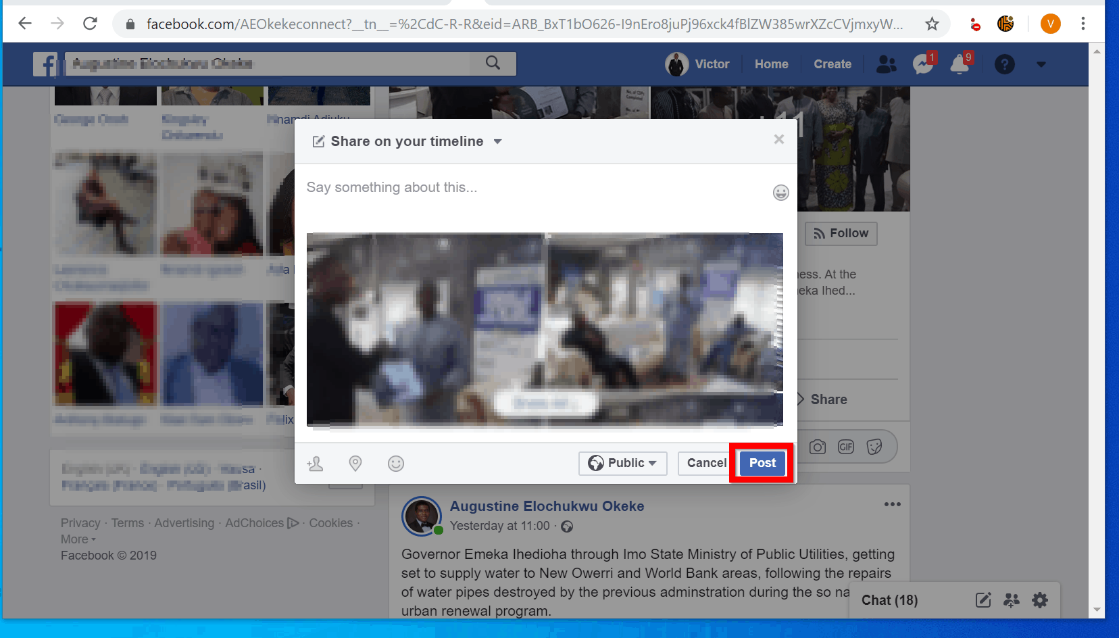Insert an emoji into the post text

(x=781, y=193)
